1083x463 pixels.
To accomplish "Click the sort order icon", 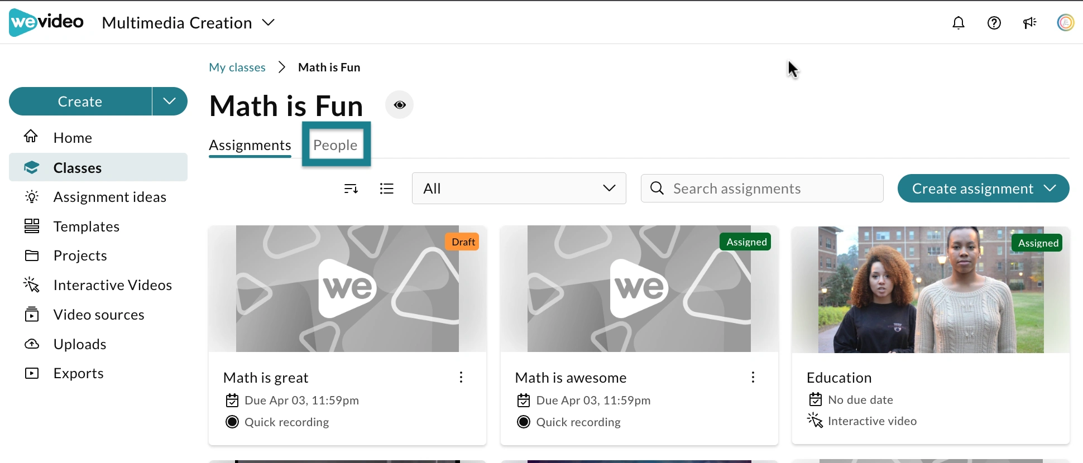I will coord(351,189).
